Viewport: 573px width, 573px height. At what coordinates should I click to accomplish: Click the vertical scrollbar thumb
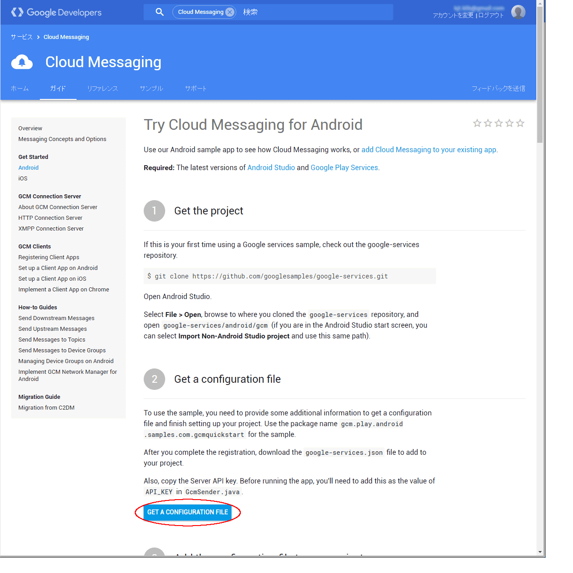point(540,75)
